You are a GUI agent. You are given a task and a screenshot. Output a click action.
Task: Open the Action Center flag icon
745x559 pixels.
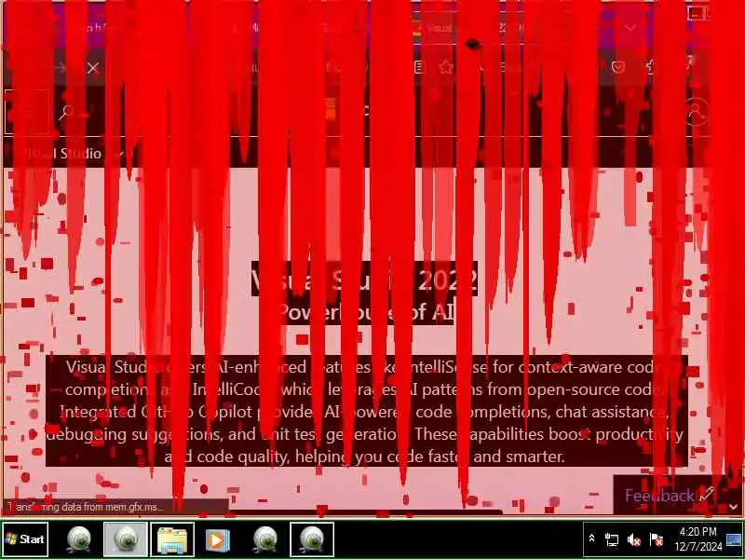pos(657,539)
